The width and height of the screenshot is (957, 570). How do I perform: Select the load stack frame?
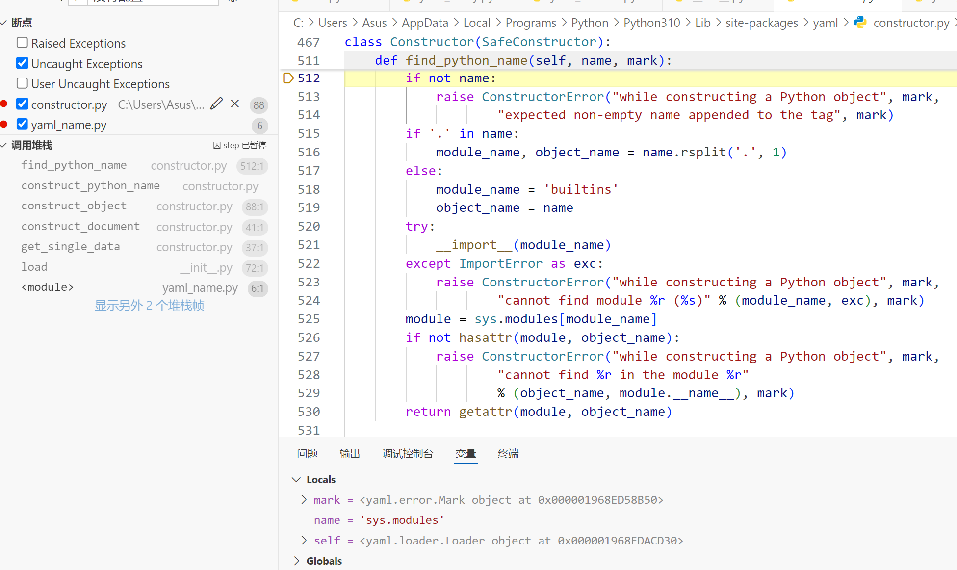click(x=139, y=268)
